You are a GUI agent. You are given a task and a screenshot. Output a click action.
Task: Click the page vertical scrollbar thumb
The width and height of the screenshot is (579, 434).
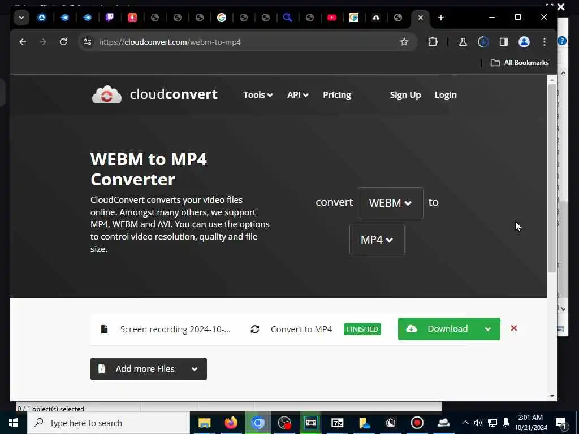click(552, 178)
